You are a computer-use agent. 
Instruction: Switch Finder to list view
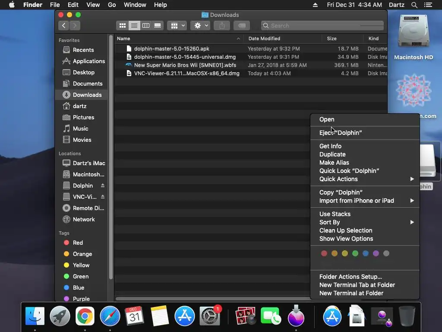click(134, 26)
